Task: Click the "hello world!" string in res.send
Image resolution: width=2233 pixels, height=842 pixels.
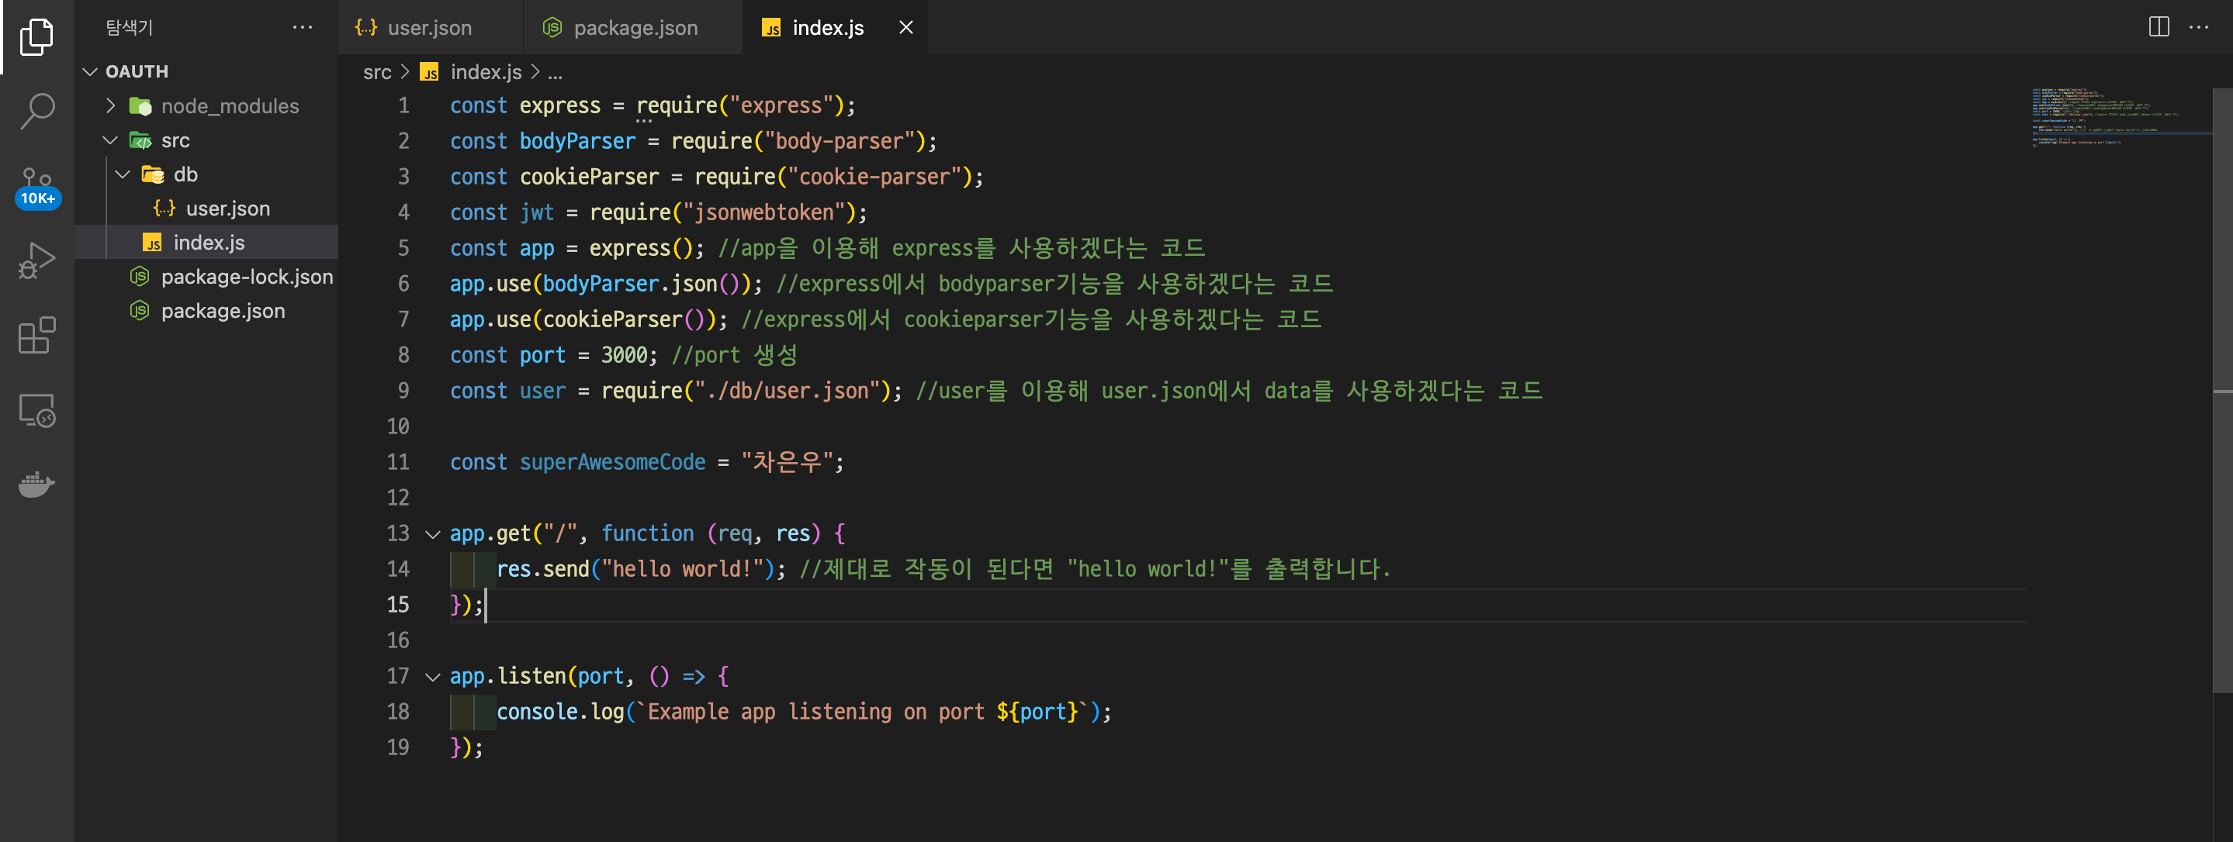Action: [682, 570]
